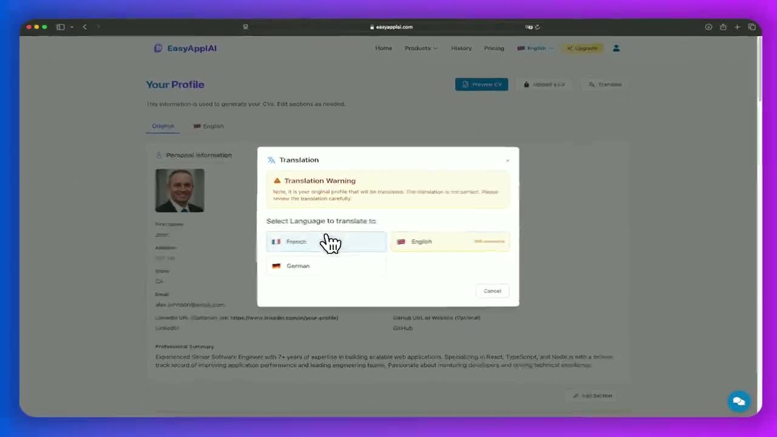This screenshot has width=777, height=437.
Task: Expand the Products dropdown menu
Action: pos(421,48)
